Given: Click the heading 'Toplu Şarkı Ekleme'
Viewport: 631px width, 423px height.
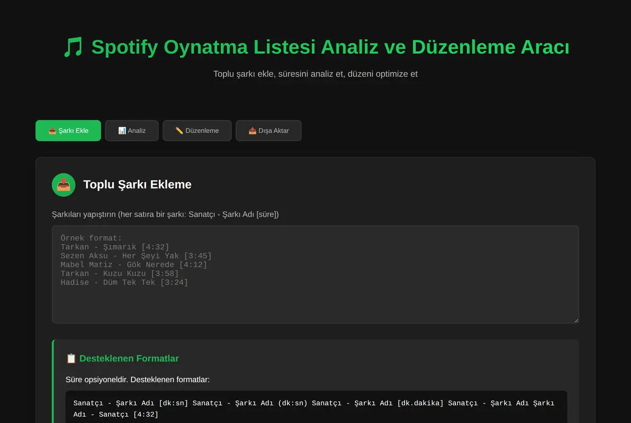Looking at the screenshot, I should [137, 185].
